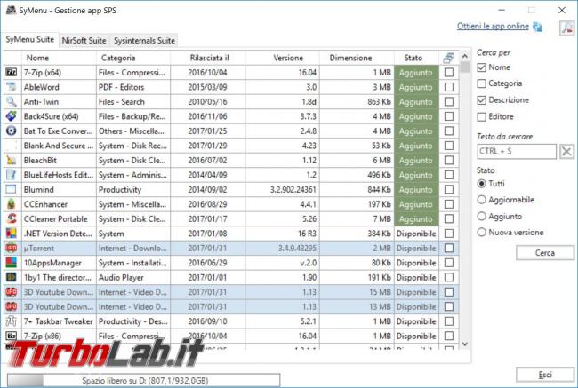The image size is (578, 388).
Task: Sort by the Versione column header
Action: (283, 58)
